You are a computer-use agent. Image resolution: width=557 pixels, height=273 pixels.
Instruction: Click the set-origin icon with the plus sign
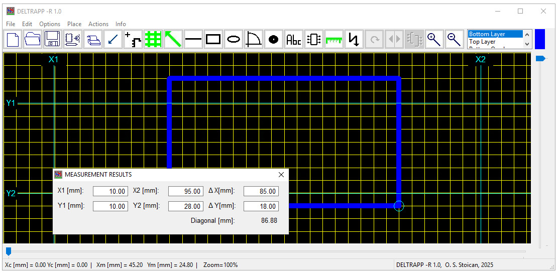133,39
